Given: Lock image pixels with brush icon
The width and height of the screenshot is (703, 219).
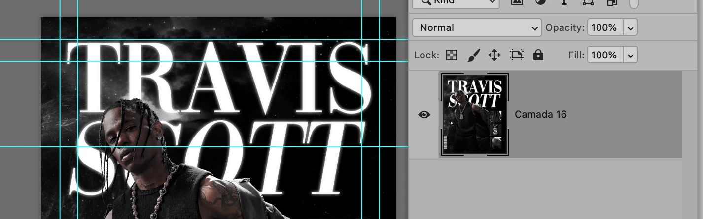Looking at the screenshot, I should (473, 55).
